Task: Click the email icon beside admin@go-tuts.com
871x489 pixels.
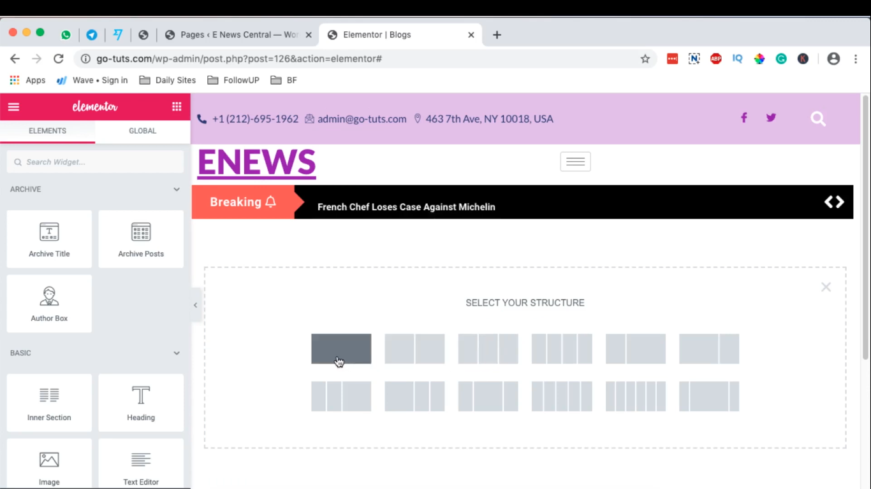Action: point(309,119)
